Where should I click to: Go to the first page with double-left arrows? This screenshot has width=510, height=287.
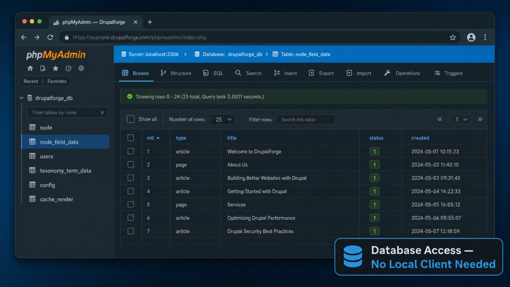(440, 119)
